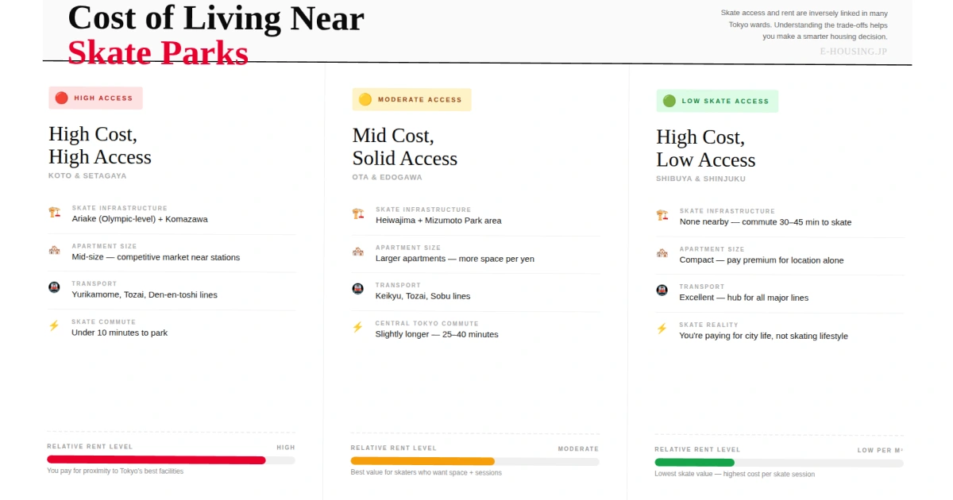This screenshot has width=953, height=500.
Task: Click the lightning icon next to Skate Reality
Action: pyautogui.click(x=662, y=329)
